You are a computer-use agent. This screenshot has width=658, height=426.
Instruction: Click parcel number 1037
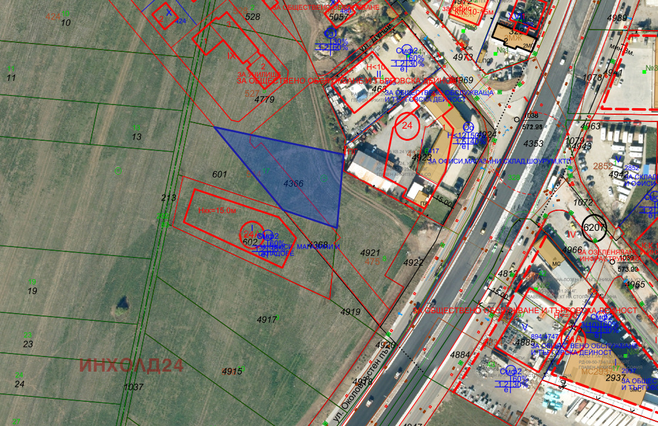133,387
